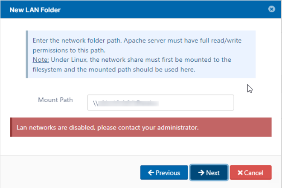This screenshot has width=282, height=189.
Task: Click the empty right end of Mount Path field
Action: [213, 103]
